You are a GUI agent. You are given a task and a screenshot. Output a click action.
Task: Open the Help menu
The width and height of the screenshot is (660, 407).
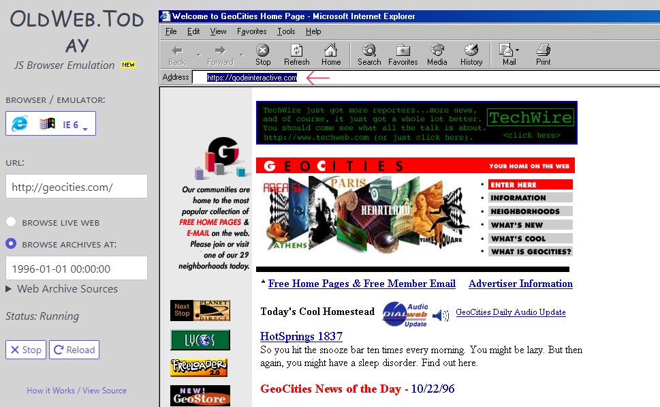tap(313, 31)
